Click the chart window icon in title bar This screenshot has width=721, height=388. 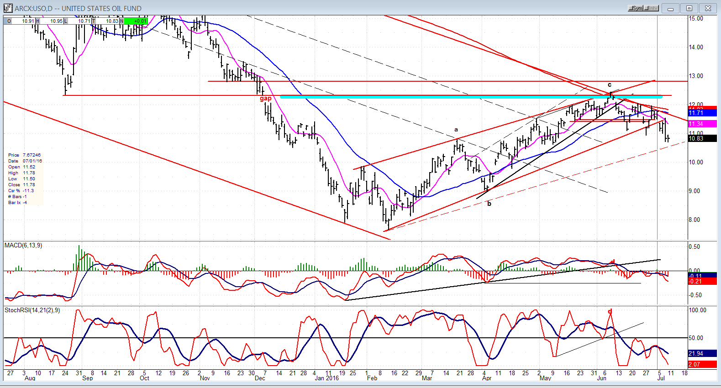(x=8, y=8)
